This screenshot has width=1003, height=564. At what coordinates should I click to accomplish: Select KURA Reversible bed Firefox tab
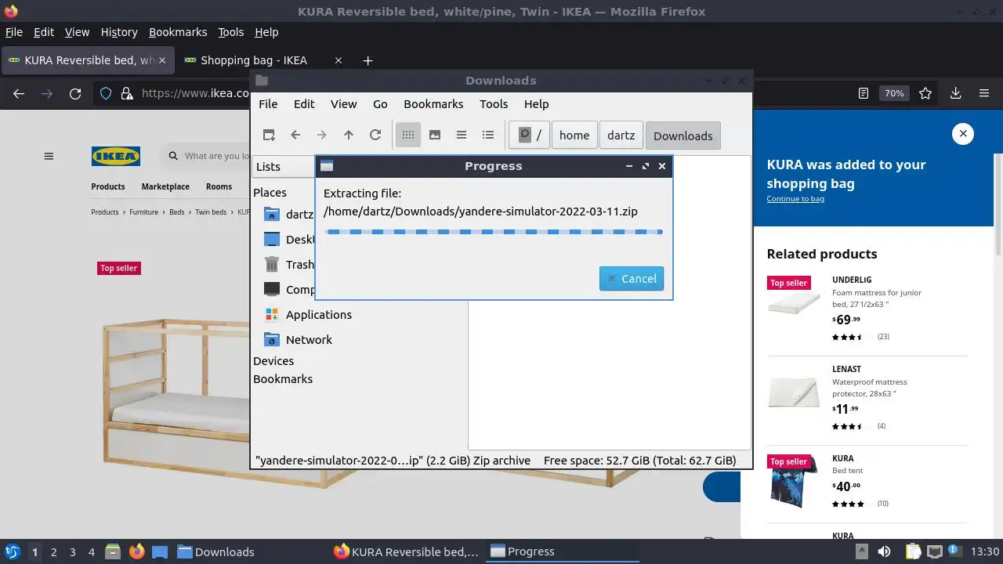coord(88,60)
